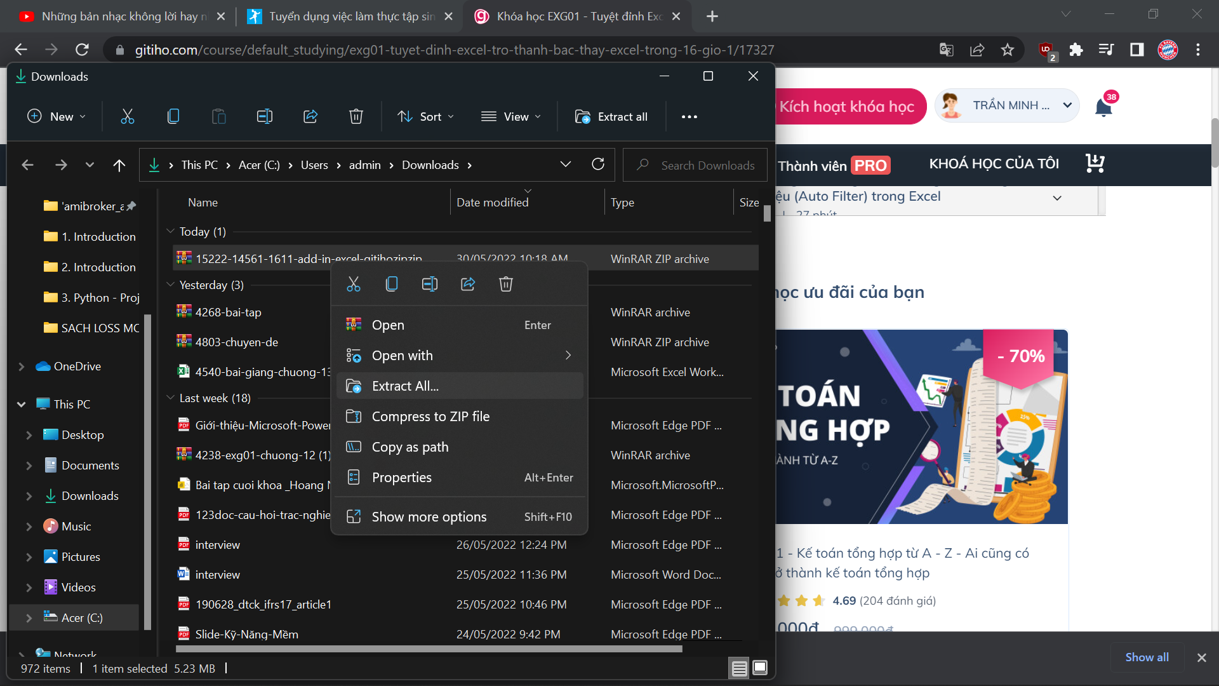1219x686 pixels.
Task: Open the Sort dropdown menu
Action: (x=425, y=116)
